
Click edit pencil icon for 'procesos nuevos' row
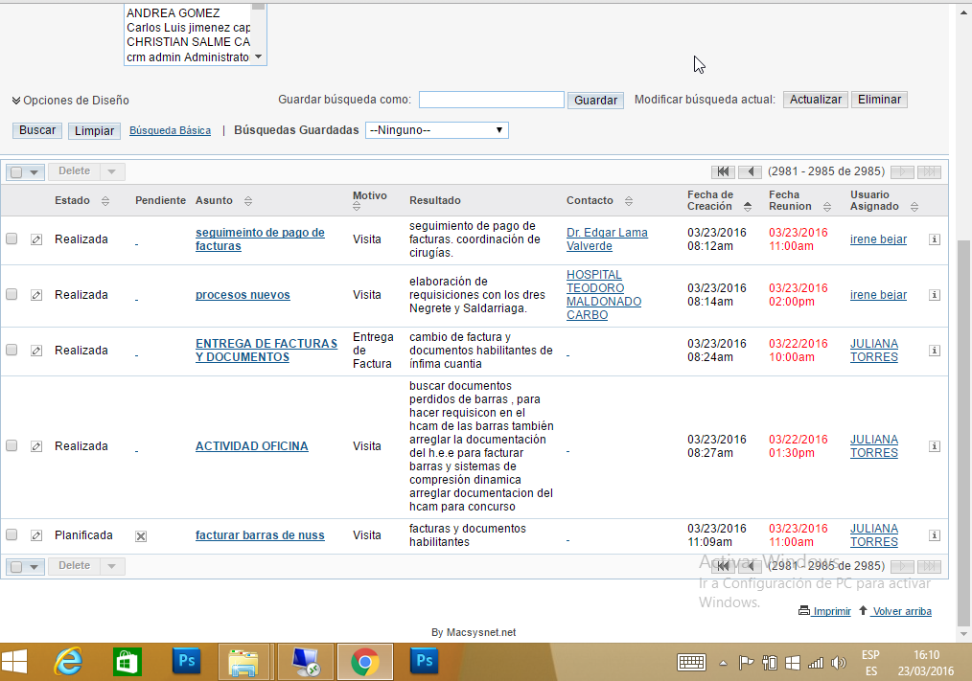click(x=36, y=295)
